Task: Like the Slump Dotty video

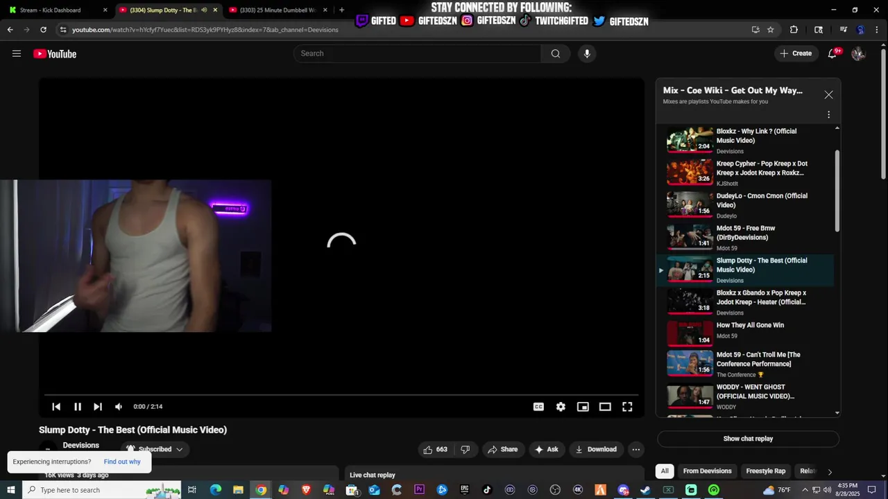Action: point(436,449)
